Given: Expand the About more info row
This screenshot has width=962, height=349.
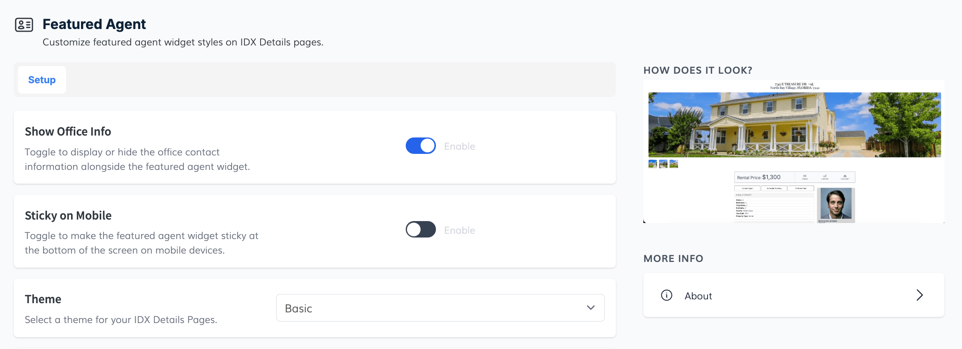Looking at the screenshot, I should click(794, 295).
